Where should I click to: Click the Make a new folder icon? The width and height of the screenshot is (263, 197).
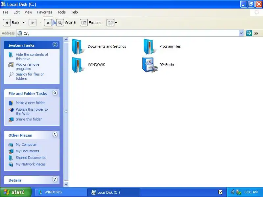pyautogui.click(x=11, y=103)
